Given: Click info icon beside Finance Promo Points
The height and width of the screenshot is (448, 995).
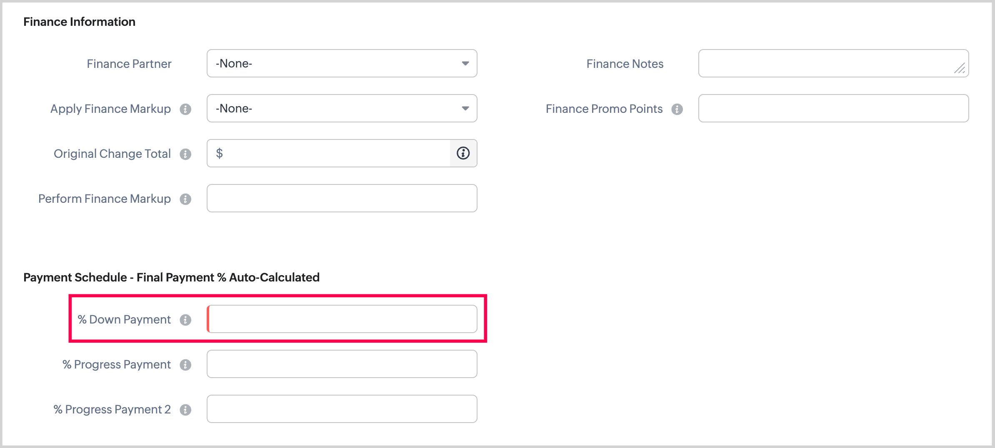Looking at the screenshot, I should pyautogui.click(x=677, y=109).
